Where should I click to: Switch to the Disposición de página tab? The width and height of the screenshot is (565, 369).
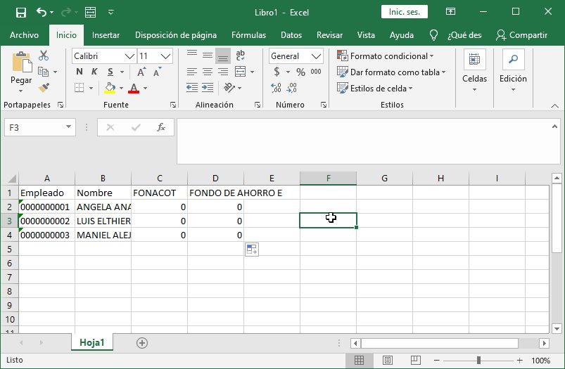pos(176,35)
